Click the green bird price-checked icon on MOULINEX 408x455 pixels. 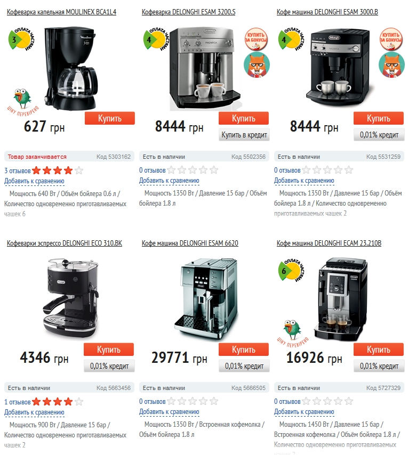tap(22, 102)
